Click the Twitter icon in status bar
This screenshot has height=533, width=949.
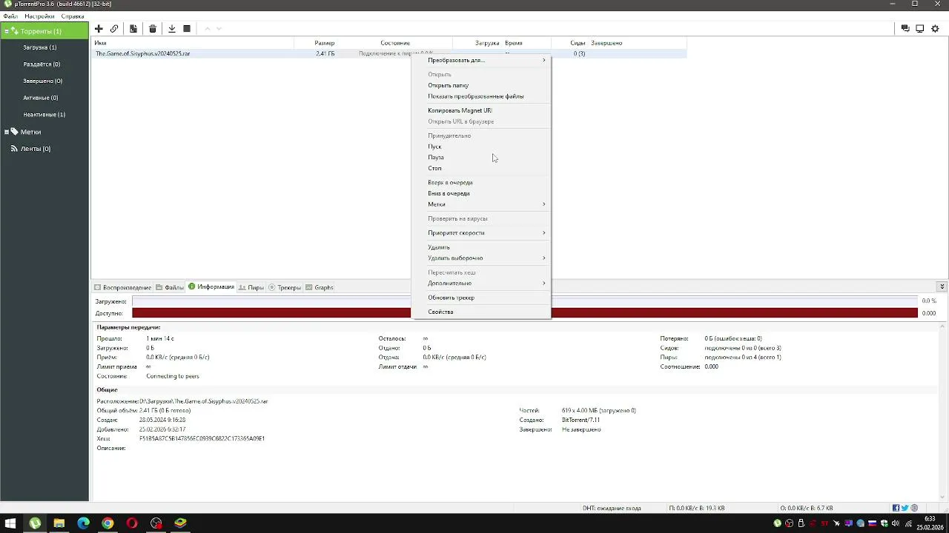point(905,508)
